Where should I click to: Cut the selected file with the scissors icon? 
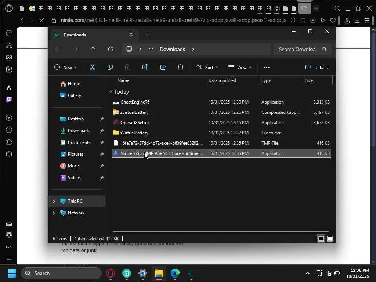(x=92, y=68)
